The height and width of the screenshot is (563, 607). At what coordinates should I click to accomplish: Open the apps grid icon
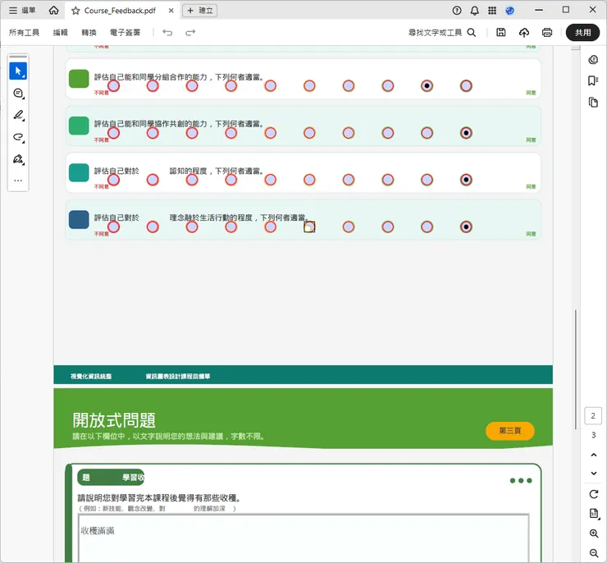point(492,11)
